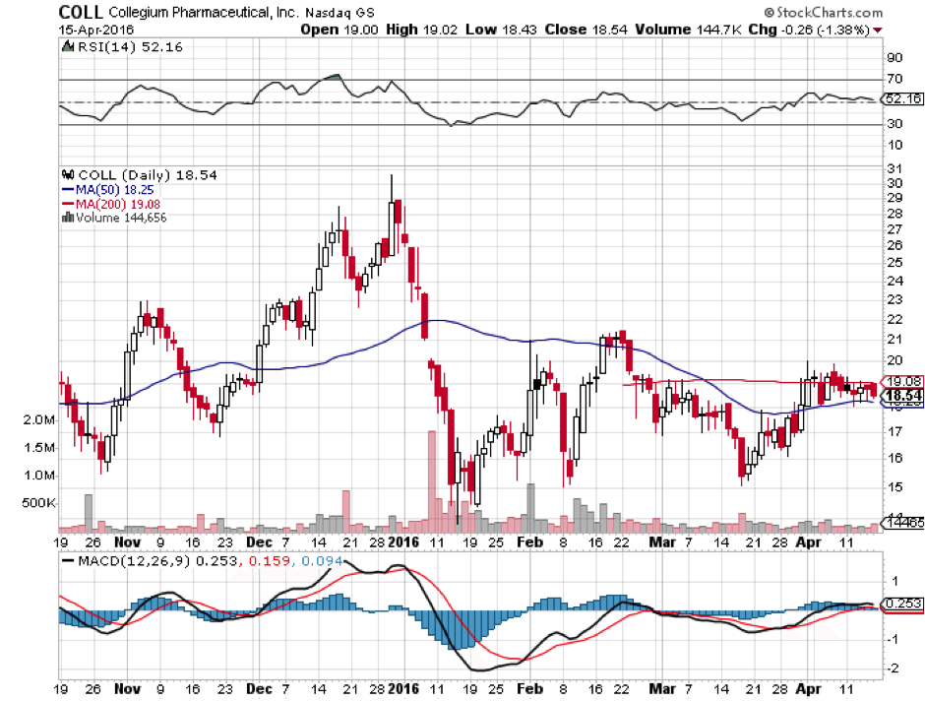The image size is (925, 701).
Task: Click the red down-arrow next to Chg
Action: tap(878, 30)
